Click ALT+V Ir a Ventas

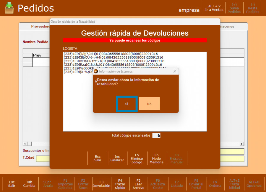214,8
